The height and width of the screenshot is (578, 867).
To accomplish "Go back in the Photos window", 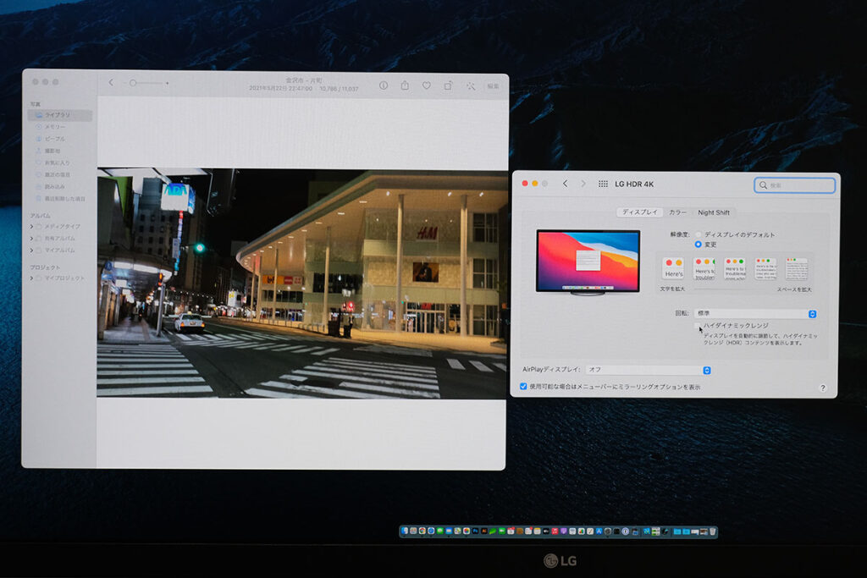I will [111, 82].
